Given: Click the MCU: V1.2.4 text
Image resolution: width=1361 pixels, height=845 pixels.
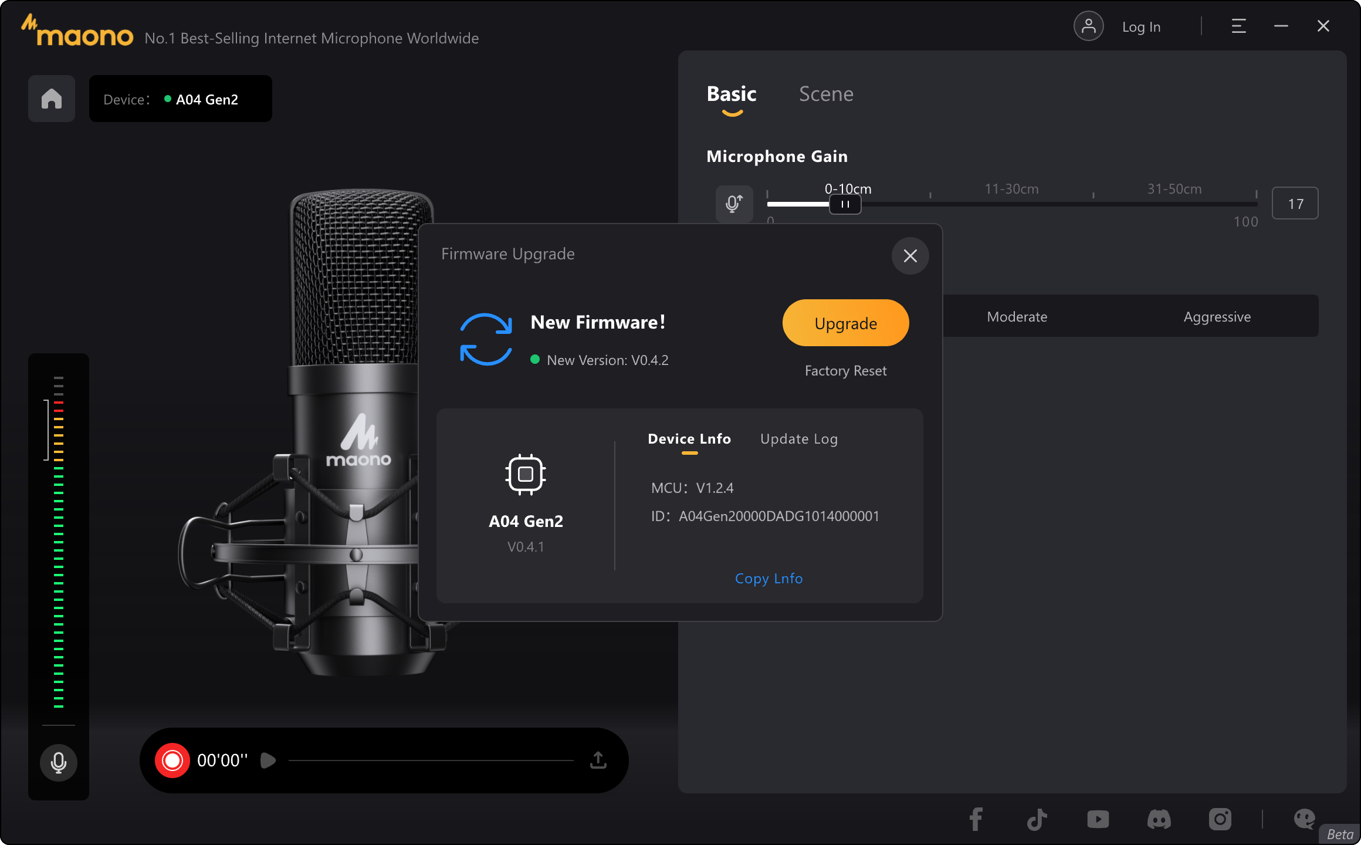Looking at the screenshot, I should tap(692, 488).
